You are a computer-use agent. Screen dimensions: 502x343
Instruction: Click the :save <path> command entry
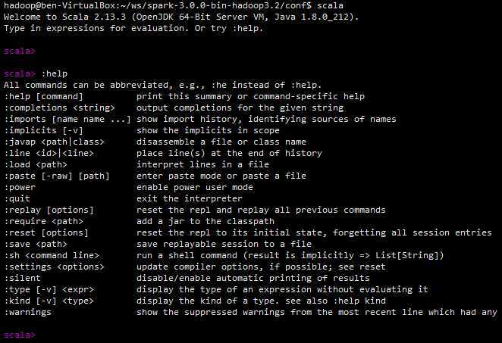(36, 244)
